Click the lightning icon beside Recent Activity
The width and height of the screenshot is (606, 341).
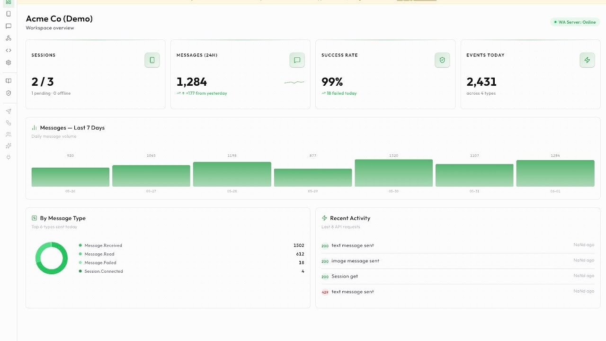click(x=324, y=218)
